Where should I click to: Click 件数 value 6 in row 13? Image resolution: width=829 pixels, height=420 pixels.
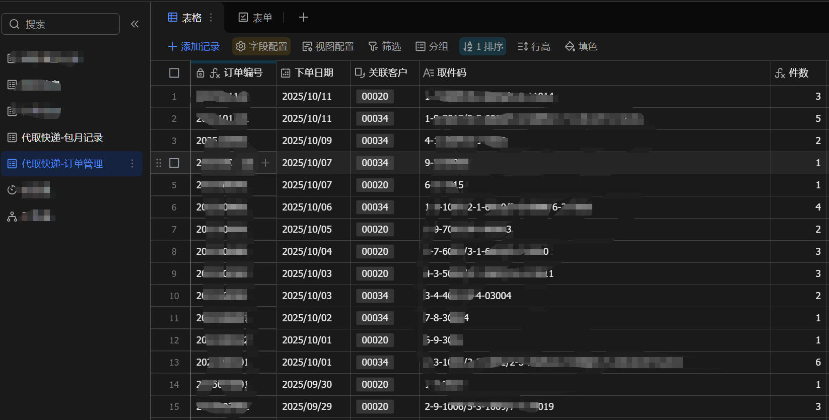(x=818, y=363)
